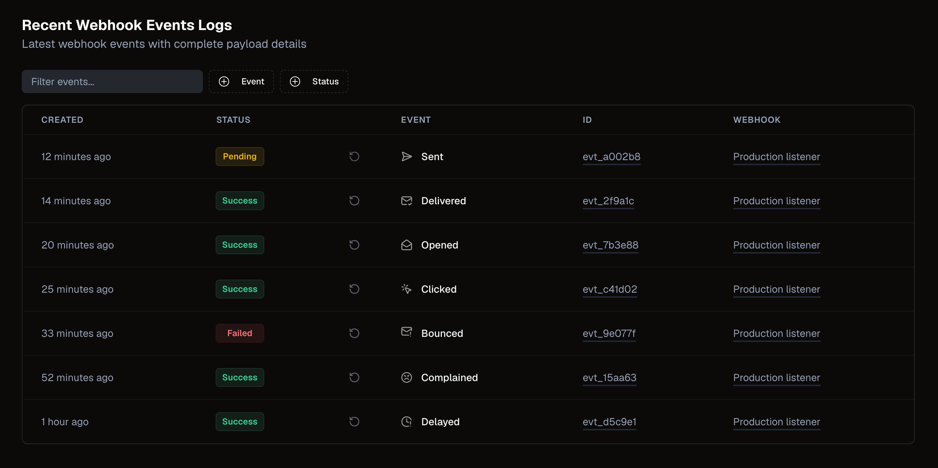The width and height of the screenshot is (938, 468).
Task: Open Production listener link in Delayed row
Action: (776, 421)
